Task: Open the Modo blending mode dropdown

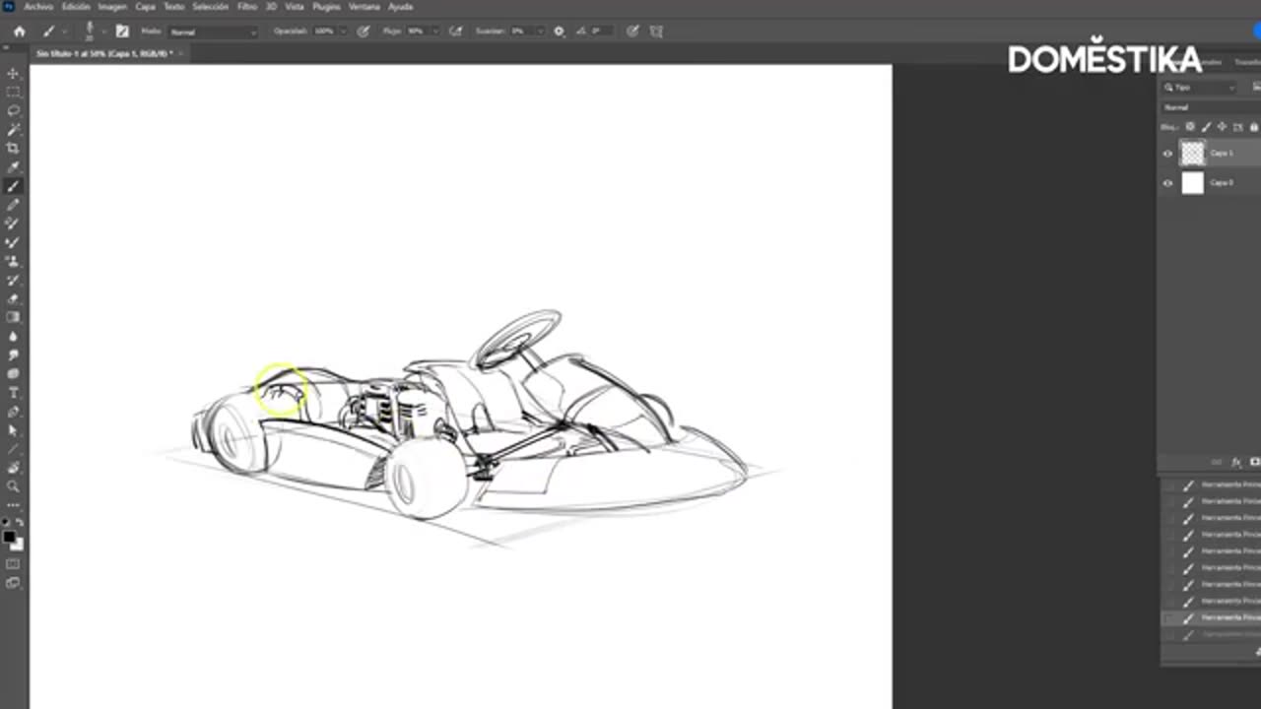Action: coord(213,32)
